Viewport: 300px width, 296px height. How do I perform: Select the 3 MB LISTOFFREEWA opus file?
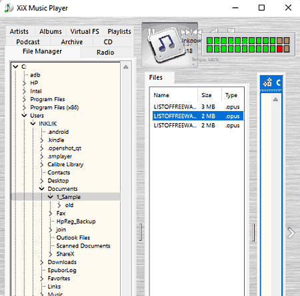[x=197, y=107]
